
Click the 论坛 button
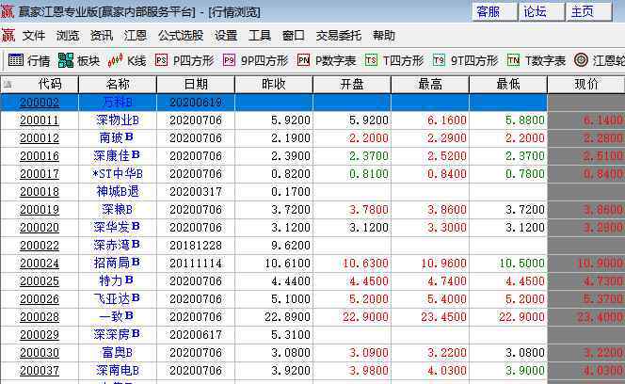pos(541,11)
